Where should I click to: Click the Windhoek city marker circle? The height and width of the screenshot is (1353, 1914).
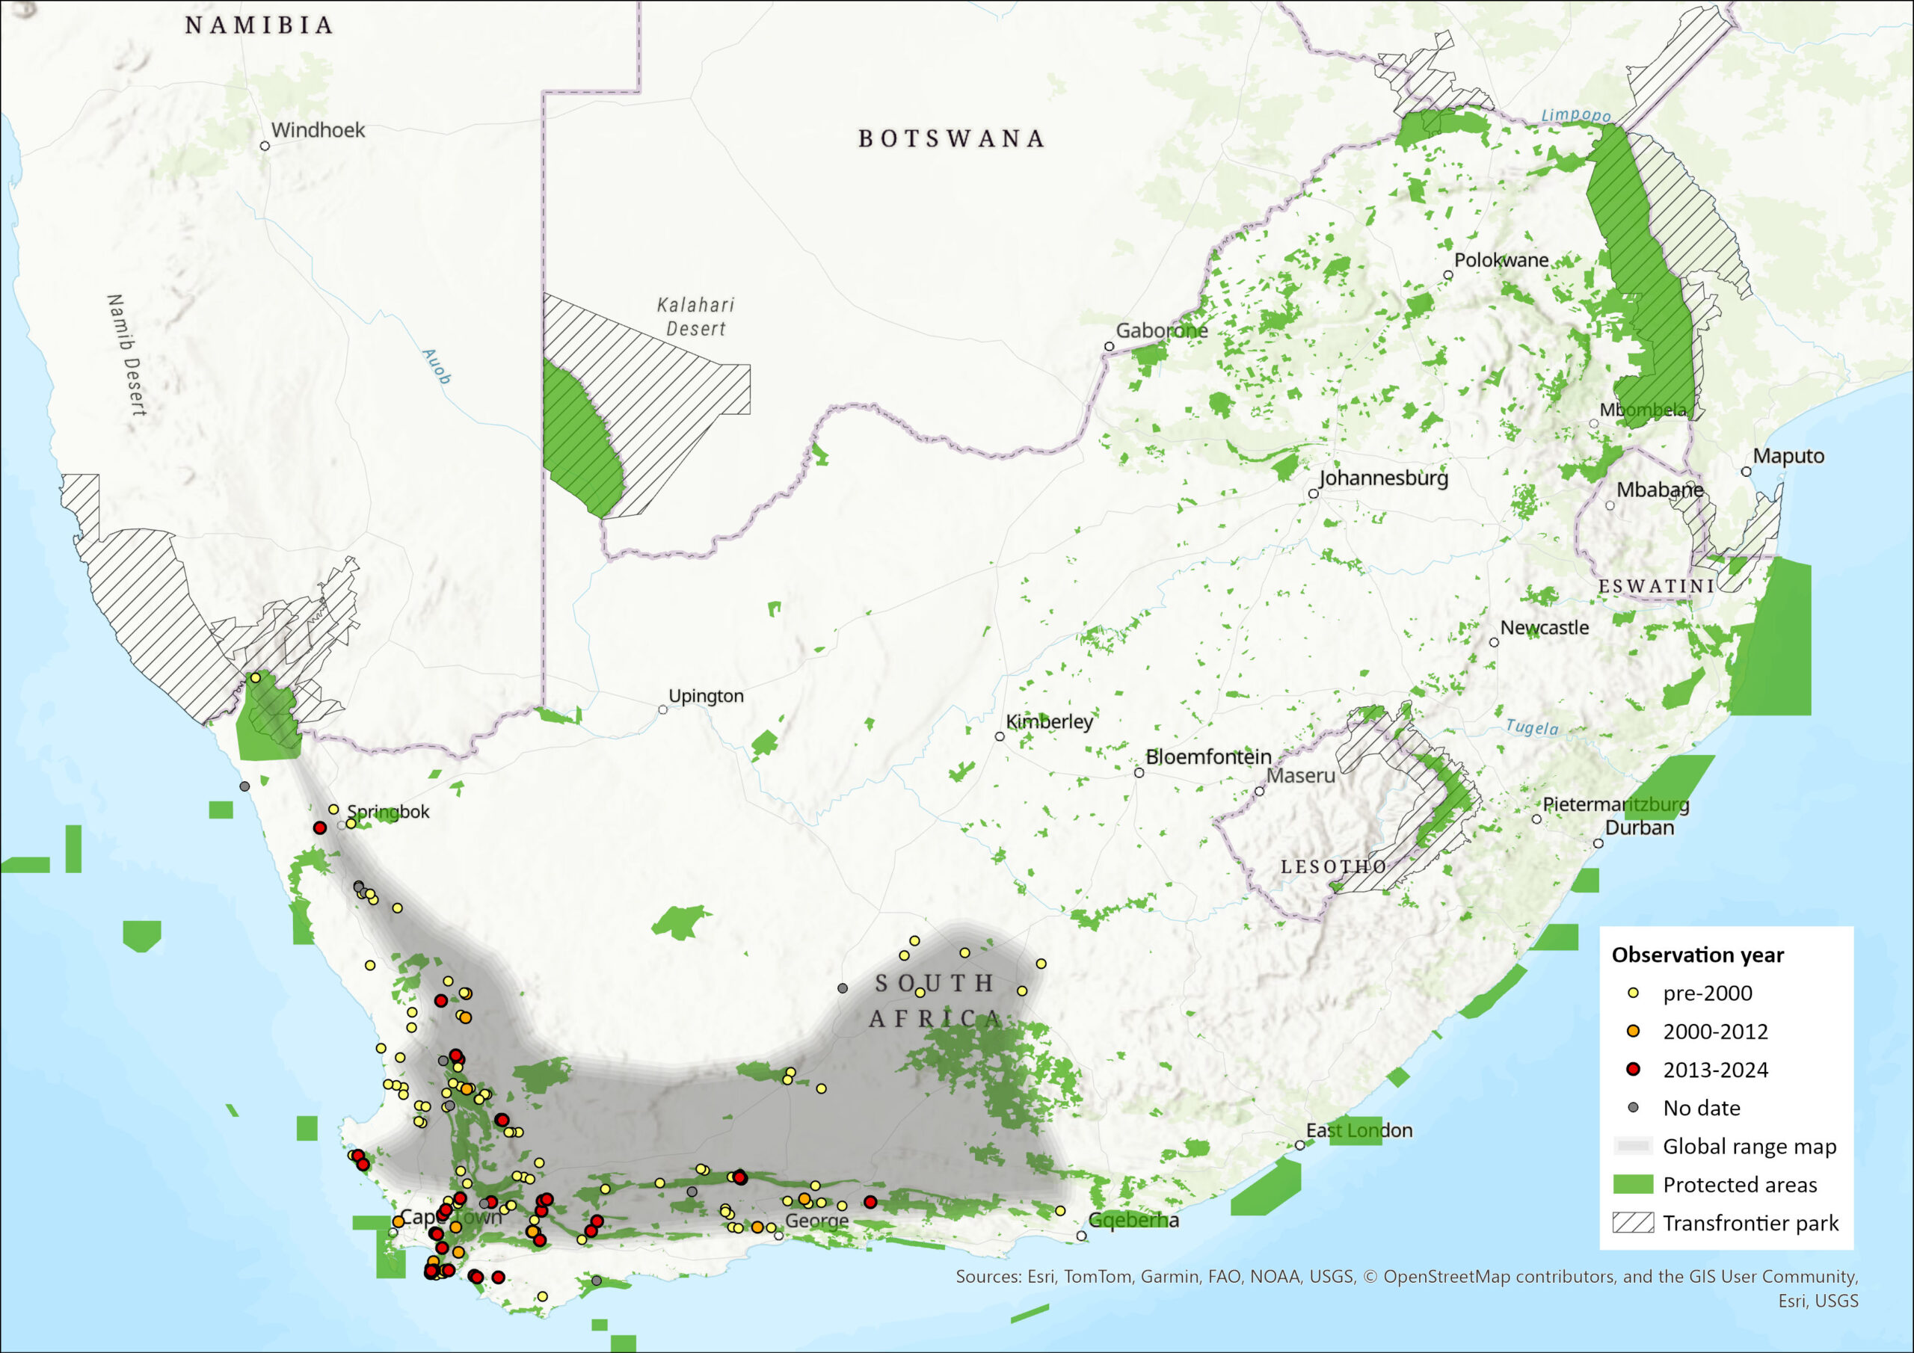(x=265, y=146)
